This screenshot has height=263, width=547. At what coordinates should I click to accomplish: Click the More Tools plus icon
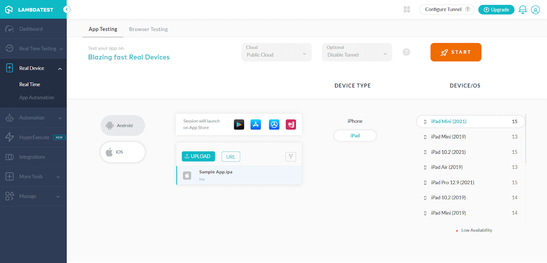10,176
